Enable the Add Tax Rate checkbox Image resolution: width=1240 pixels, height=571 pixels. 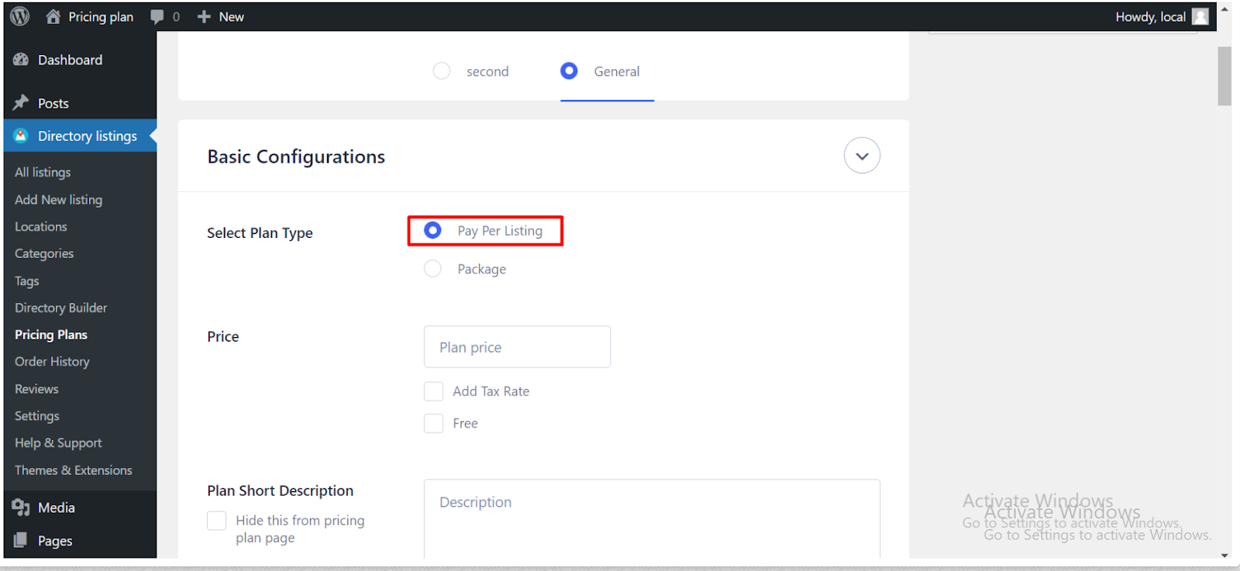tap(433, 391)
